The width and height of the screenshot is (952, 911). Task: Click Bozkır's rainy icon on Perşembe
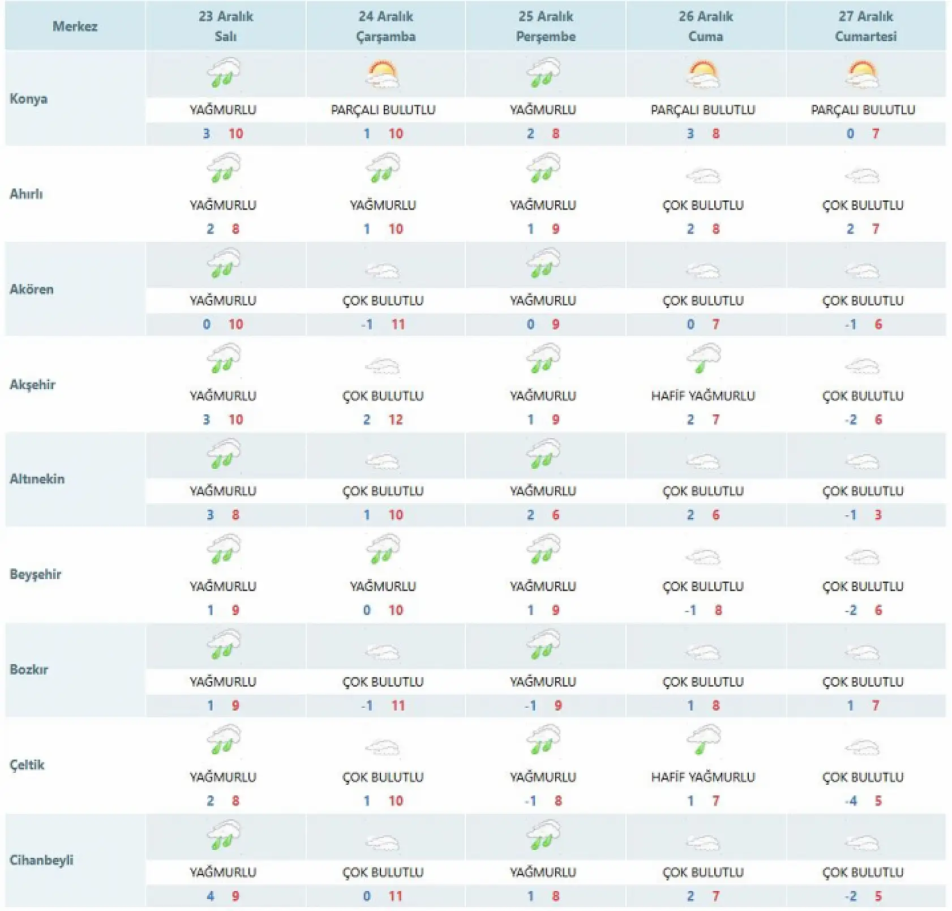pyautogui.click(x=543, y=645)
